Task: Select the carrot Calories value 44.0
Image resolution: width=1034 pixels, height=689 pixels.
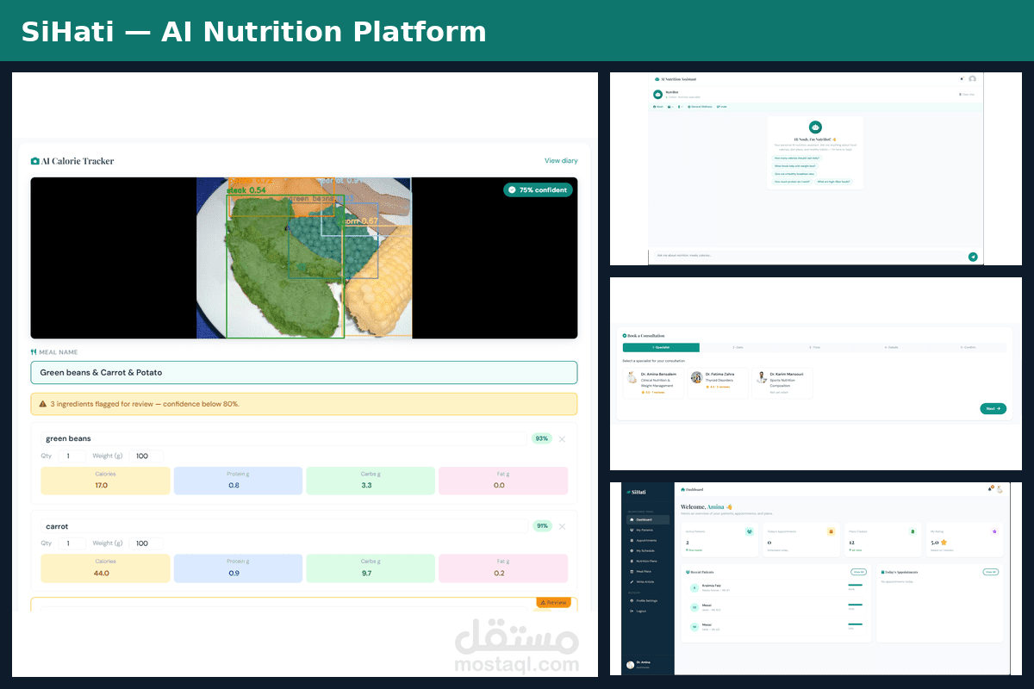Action: pyautogui.click(x=102, y=573)
